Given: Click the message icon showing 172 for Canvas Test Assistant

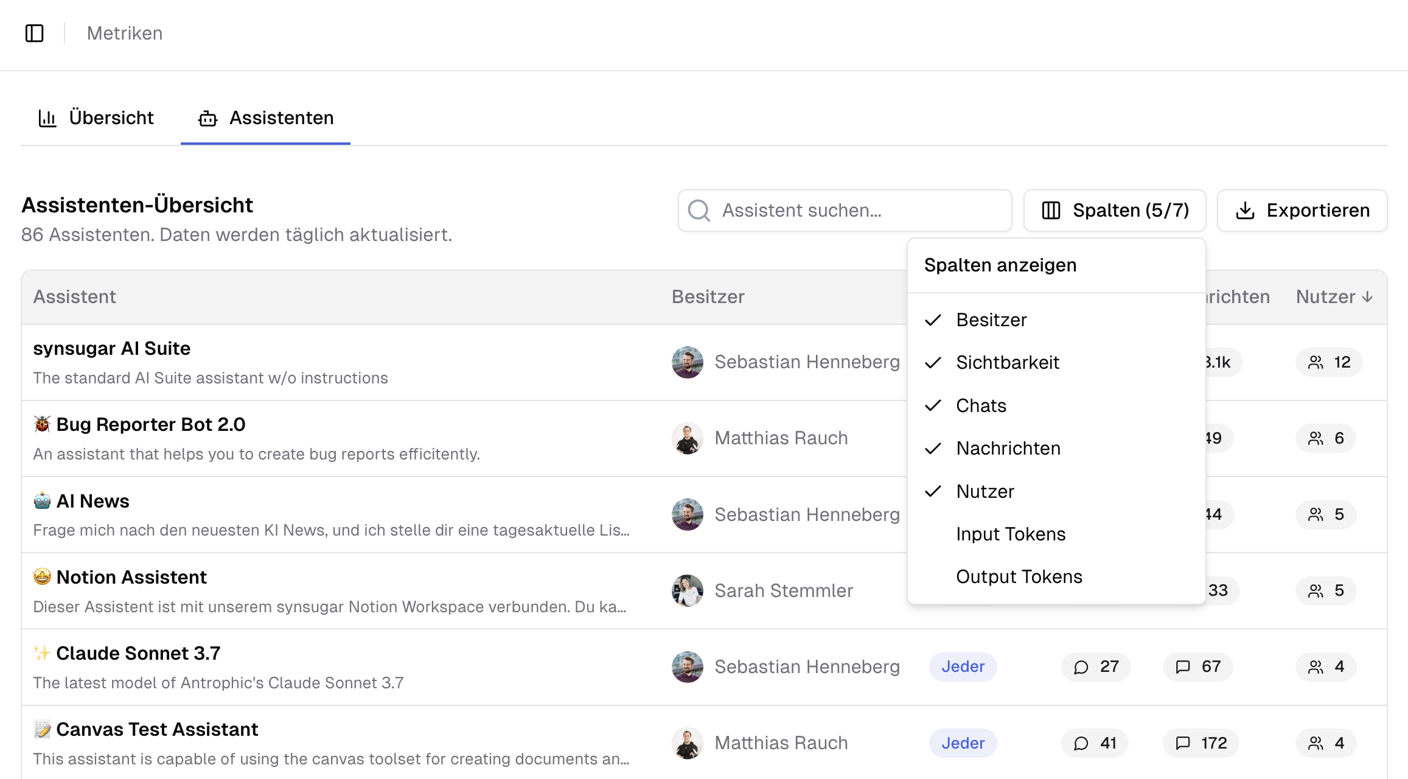Looking at the screenshot, I should tap(1183, 742).
